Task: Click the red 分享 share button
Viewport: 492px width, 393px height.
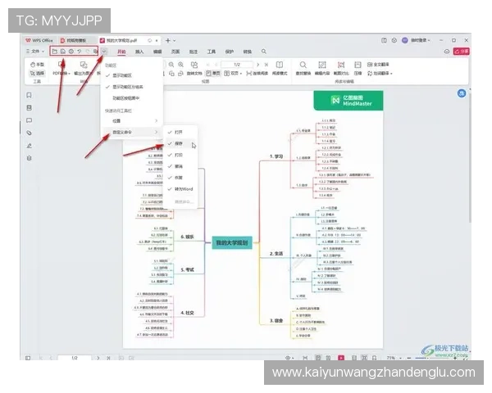Action: [463, 51]
